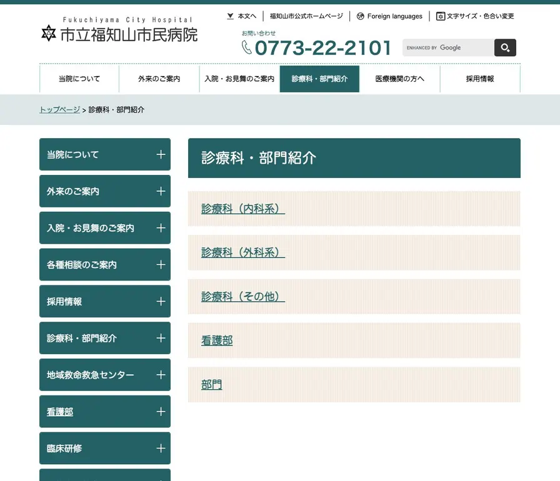Expand 臨床研修 plus in sidebar
560x481 pixels.
click(x=161, y=449)
